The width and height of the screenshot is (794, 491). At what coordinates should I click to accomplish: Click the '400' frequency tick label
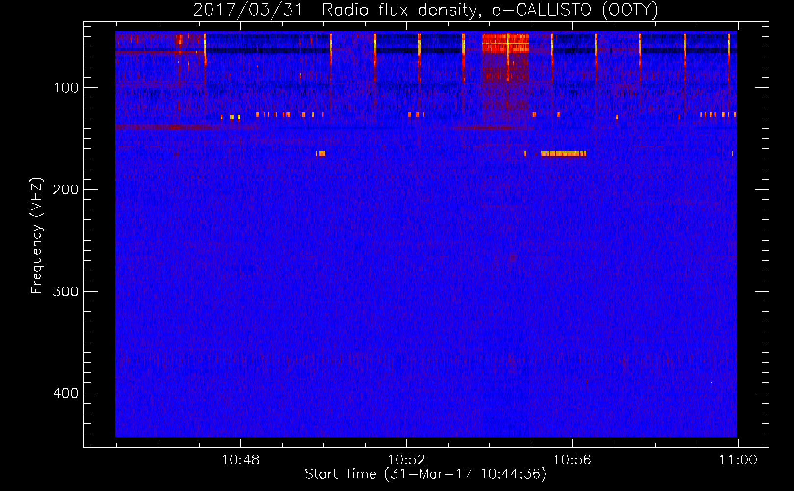pos(66,393)
